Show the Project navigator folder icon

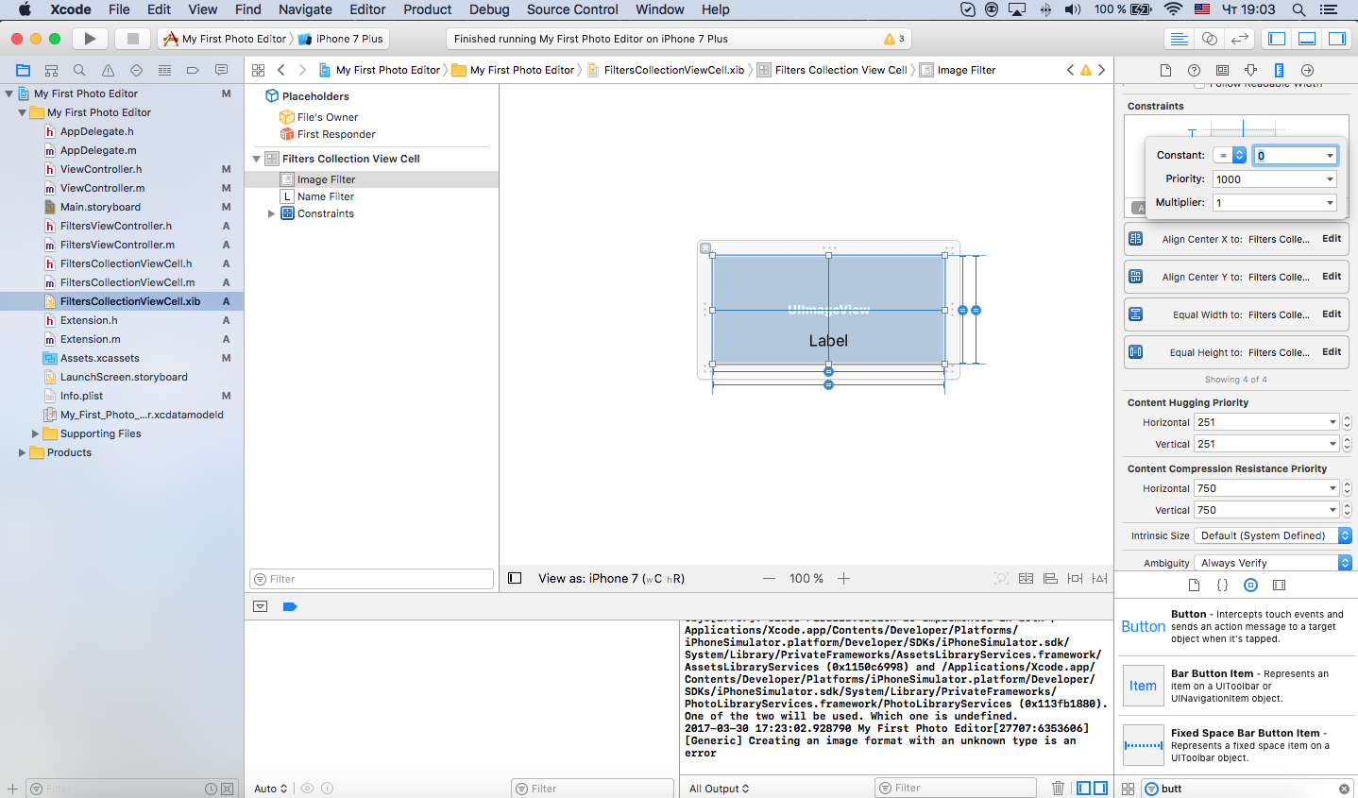click(x=24, y=70)
